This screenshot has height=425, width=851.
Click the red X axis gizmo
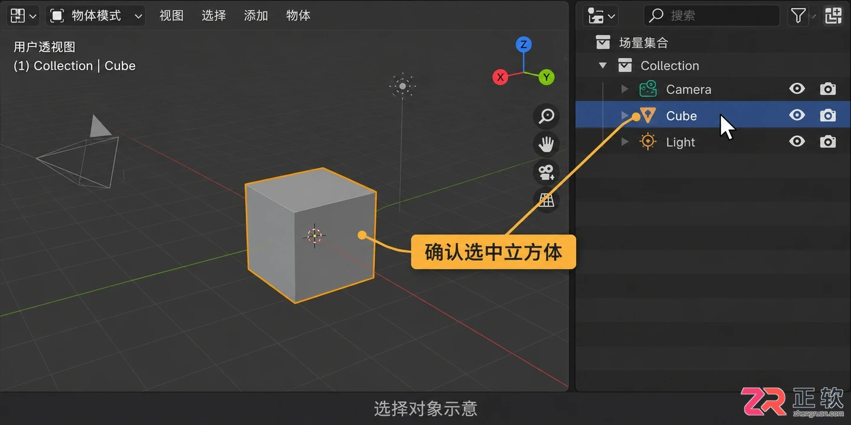click(x=501, y=77)
